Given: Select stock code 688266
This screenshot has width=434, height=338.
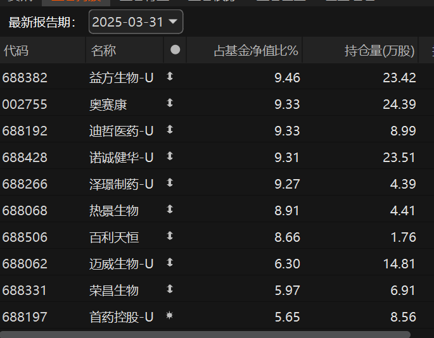Looking at the screenshot, I should (x=25, y=184).
